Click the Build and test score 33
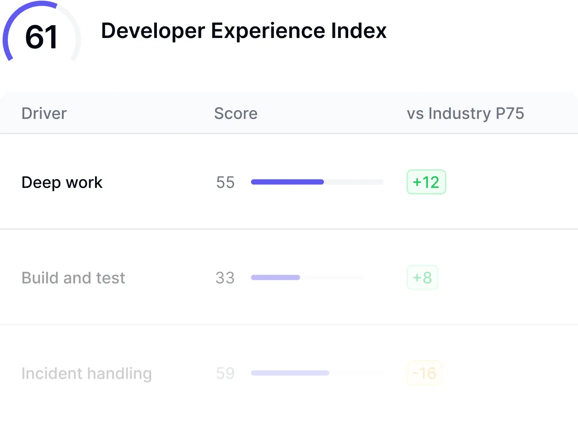The image size is (578, 421). pos(225,278)
